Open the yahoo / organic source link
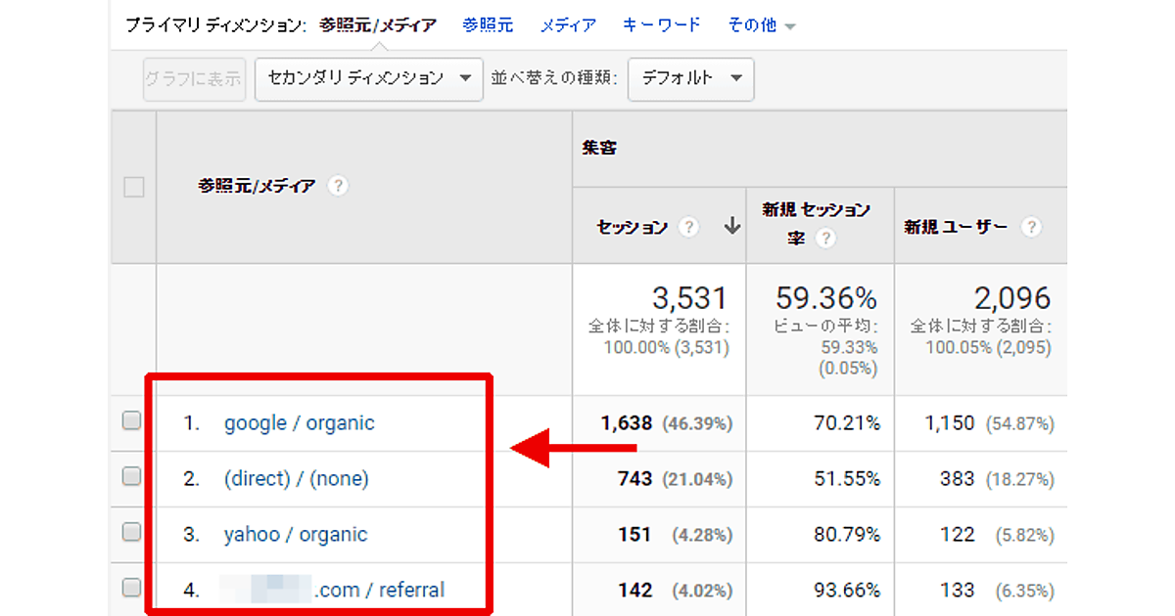This screenshot has height=616, width=1175. 296,535
